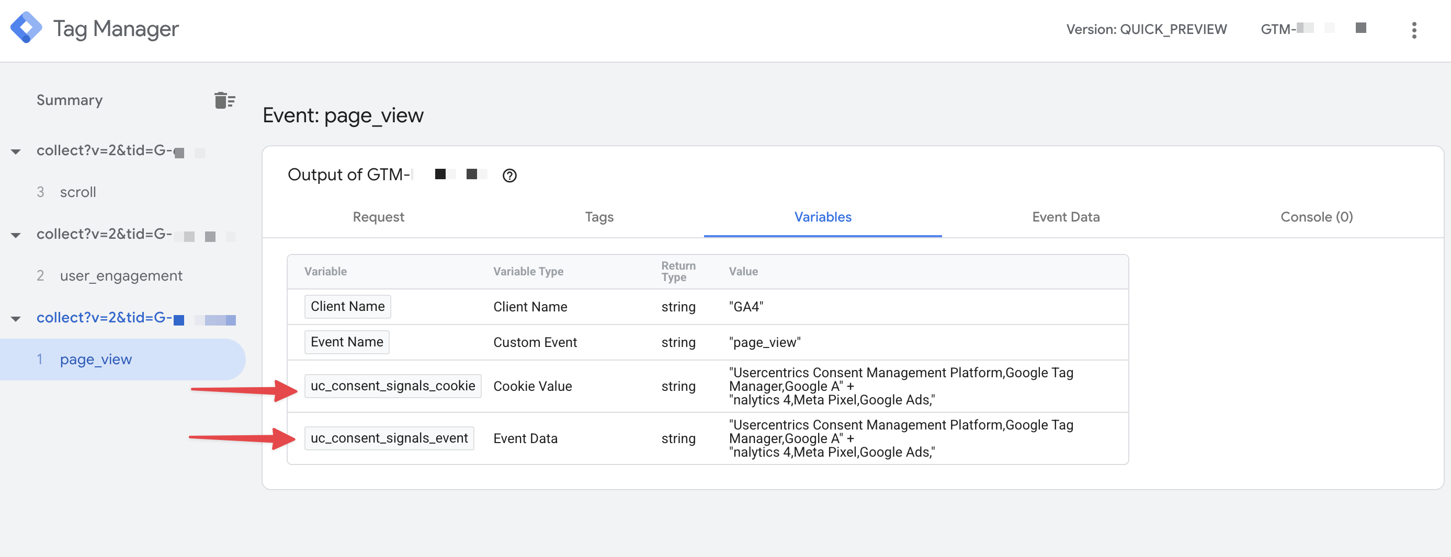Collapse the second collect?v=2&tid request group
Image resolution: width=1451 pixels, height=557 pixels.
[x=15, y=235]
